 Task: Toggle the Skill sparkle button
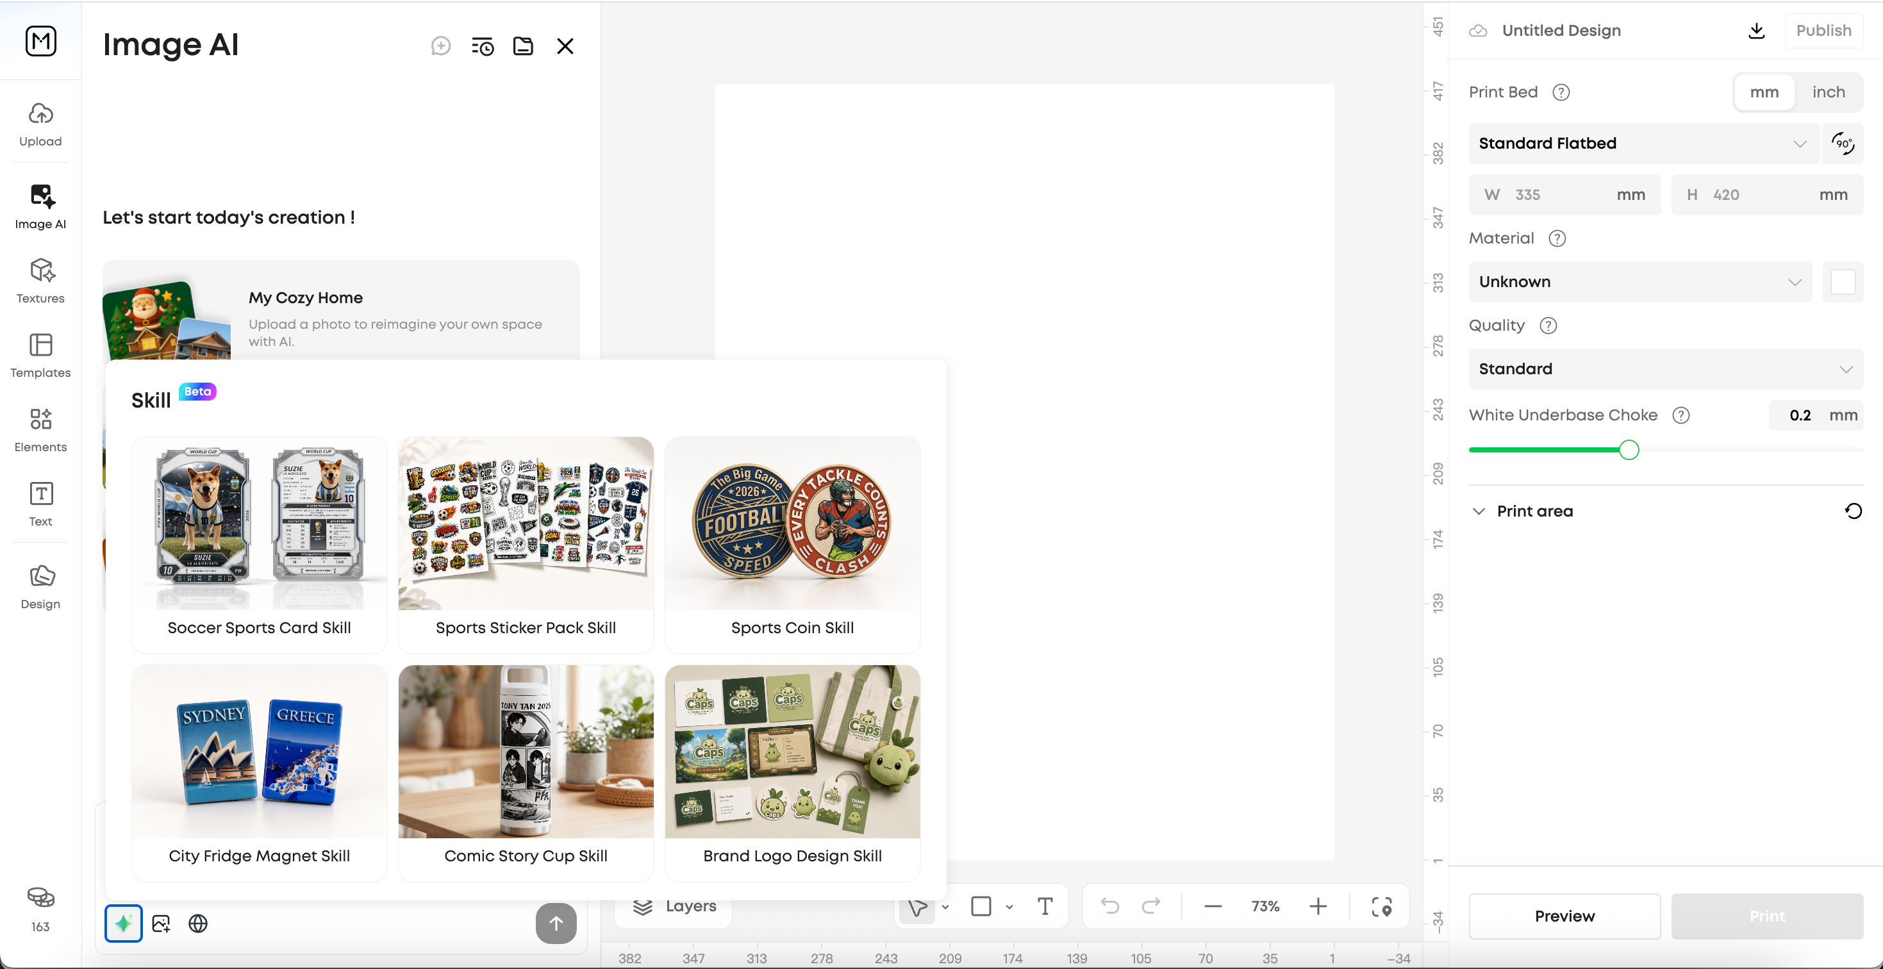[124, 923]
